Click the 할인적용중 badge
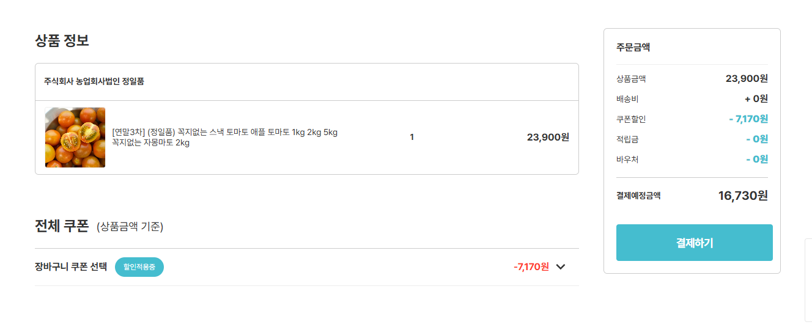This screenshot has height=330, width=812. (x=139, y=267)
